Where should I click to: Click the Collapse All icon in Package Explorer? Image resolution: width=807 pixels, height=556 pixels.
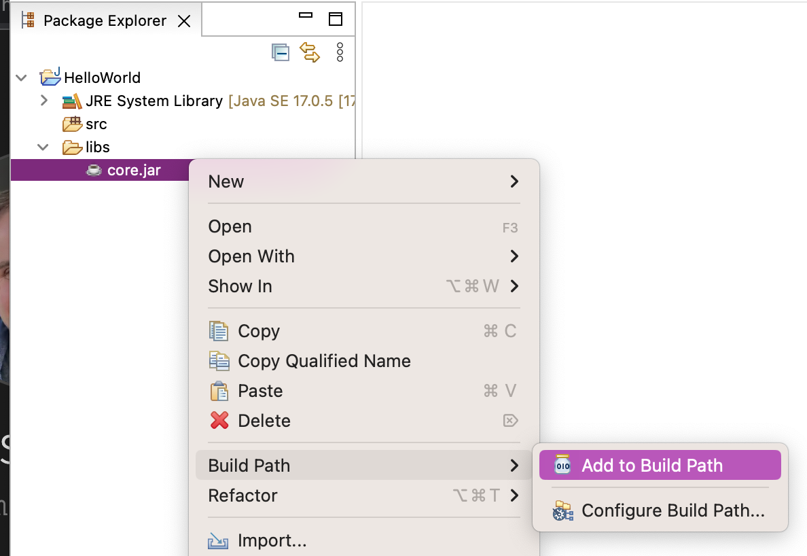(280, 52)
